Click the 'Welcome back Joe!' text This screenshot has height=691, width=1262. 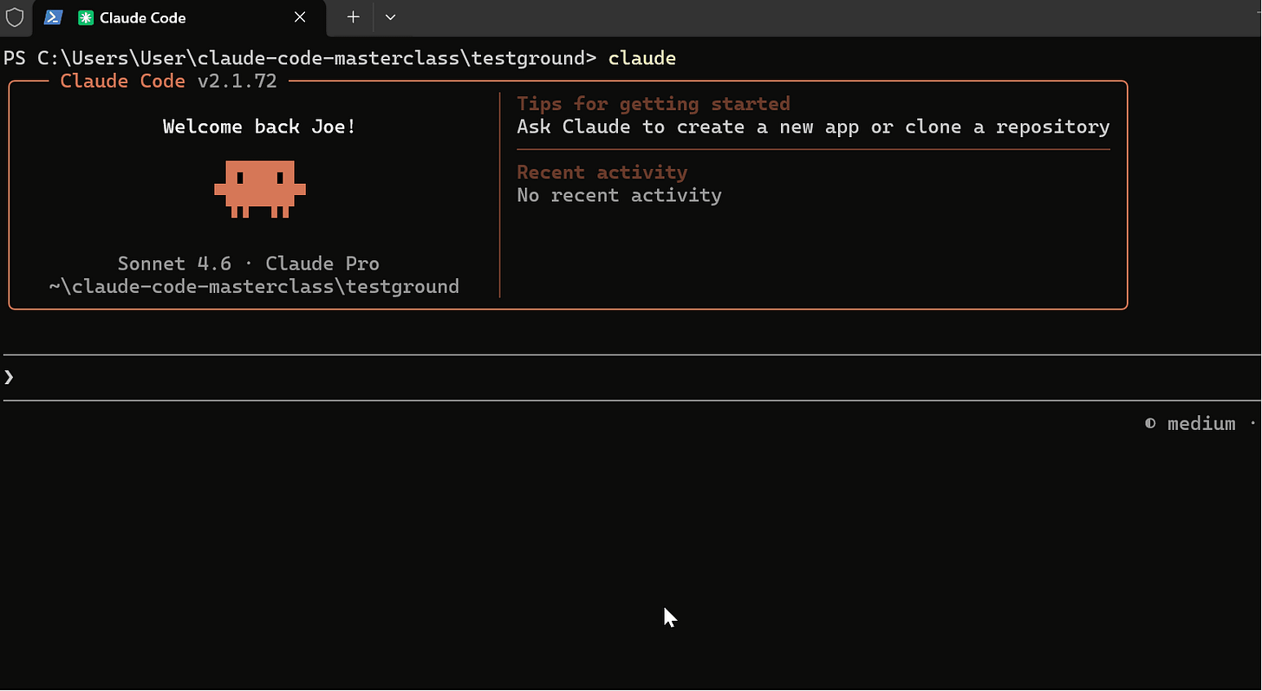[259, 127]
